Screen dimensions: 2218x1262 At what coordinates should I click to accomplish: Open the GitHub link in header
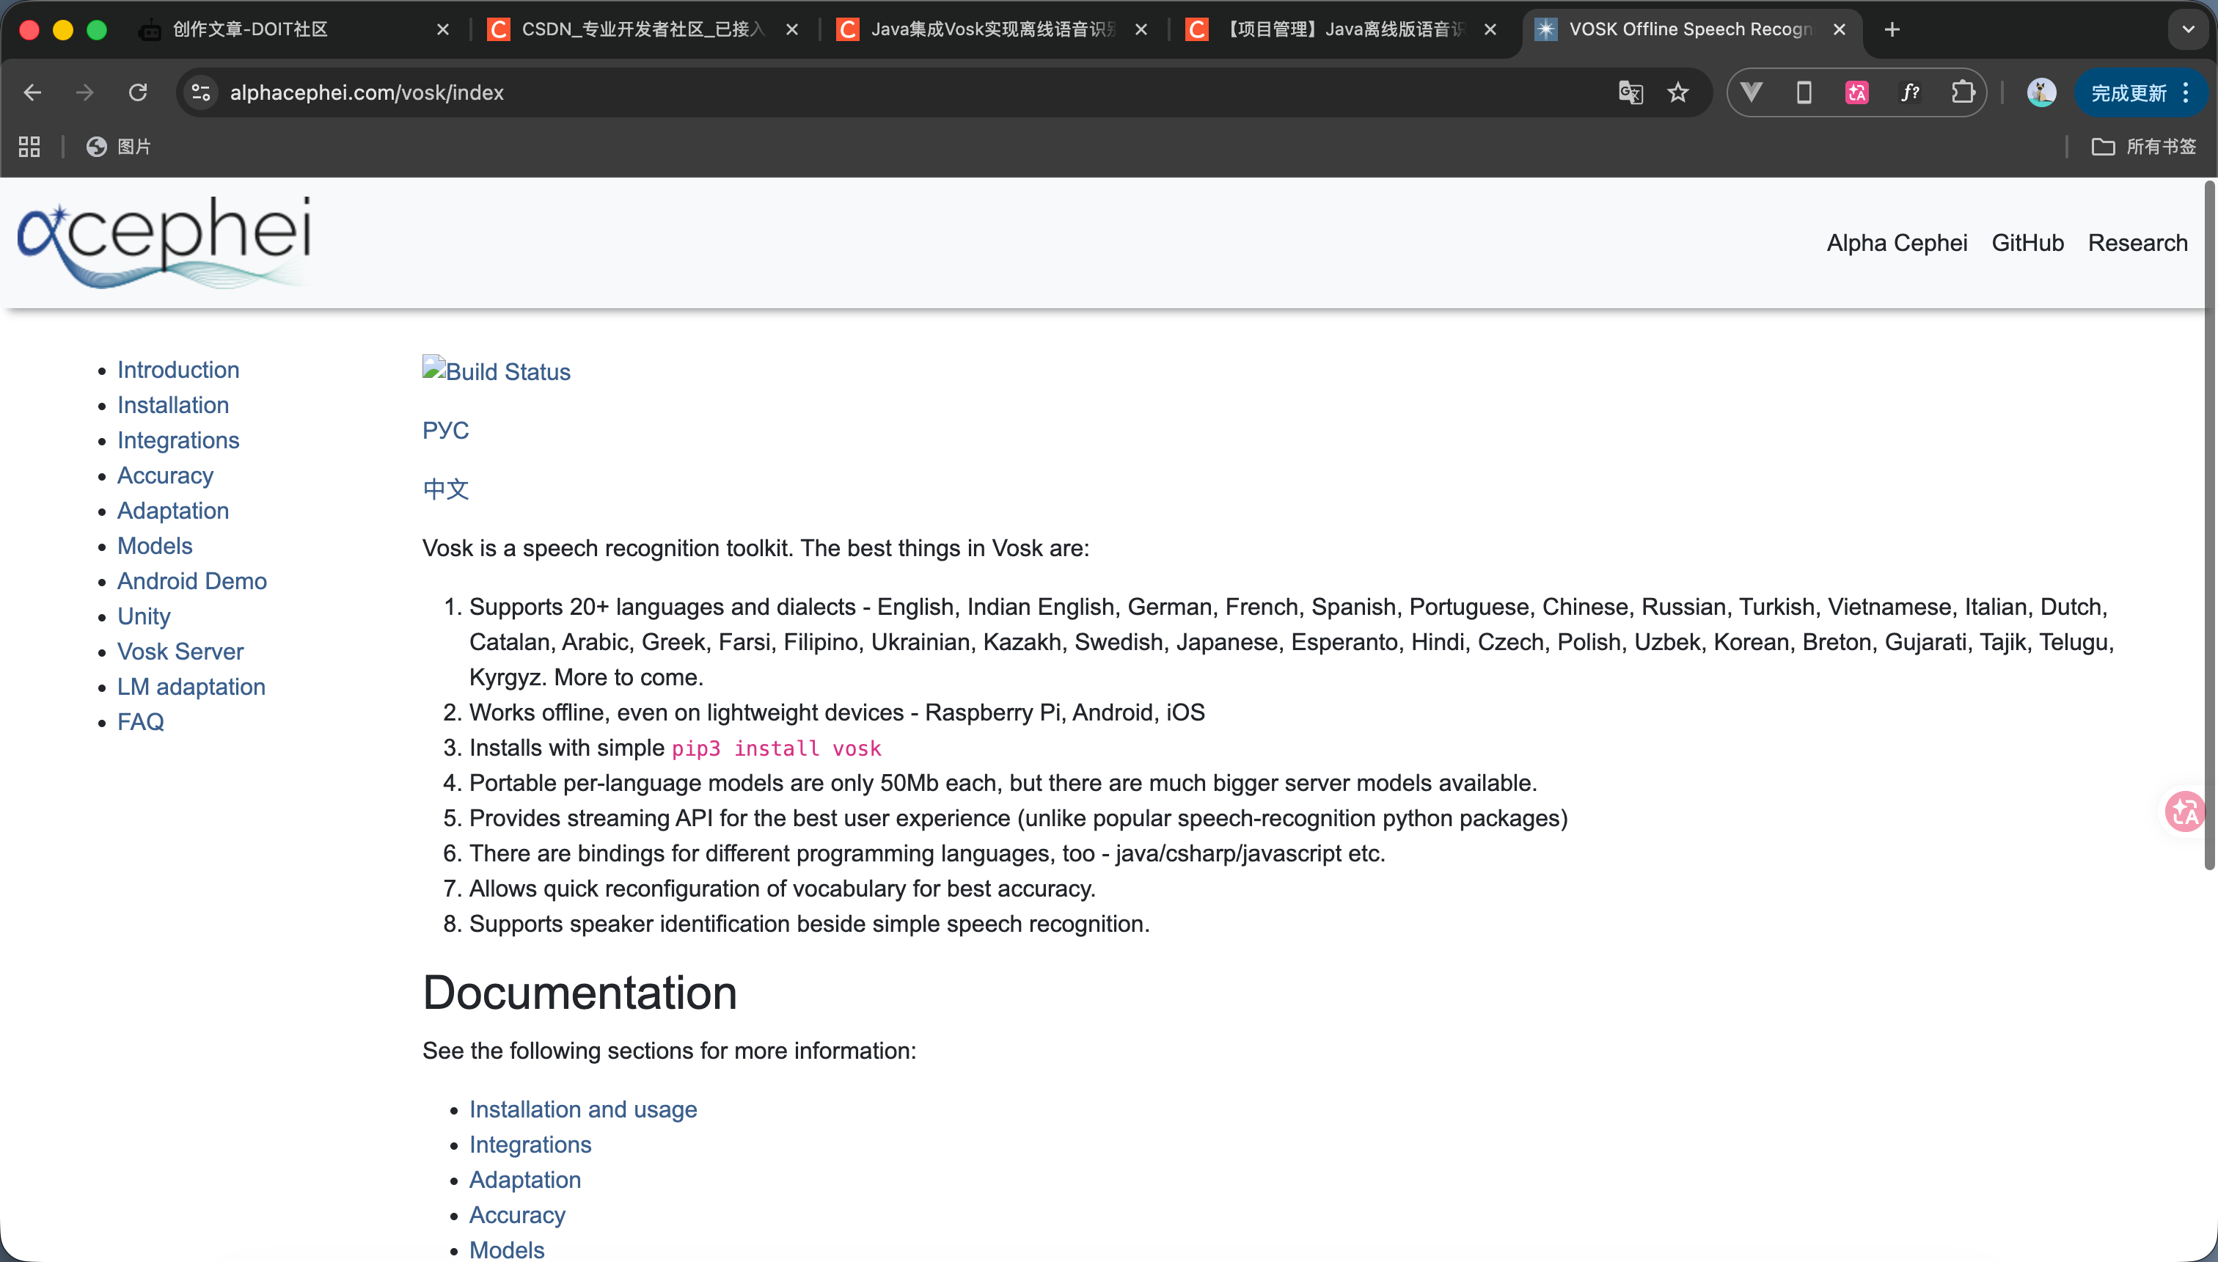pyautogui.click(x=2027, y=243)
